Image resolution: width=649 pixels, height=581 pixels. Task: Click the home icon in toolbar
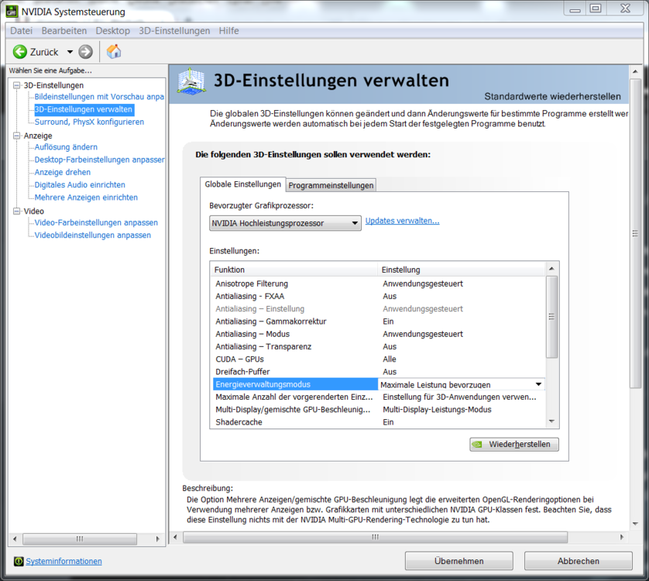click(x=114, y=52)
